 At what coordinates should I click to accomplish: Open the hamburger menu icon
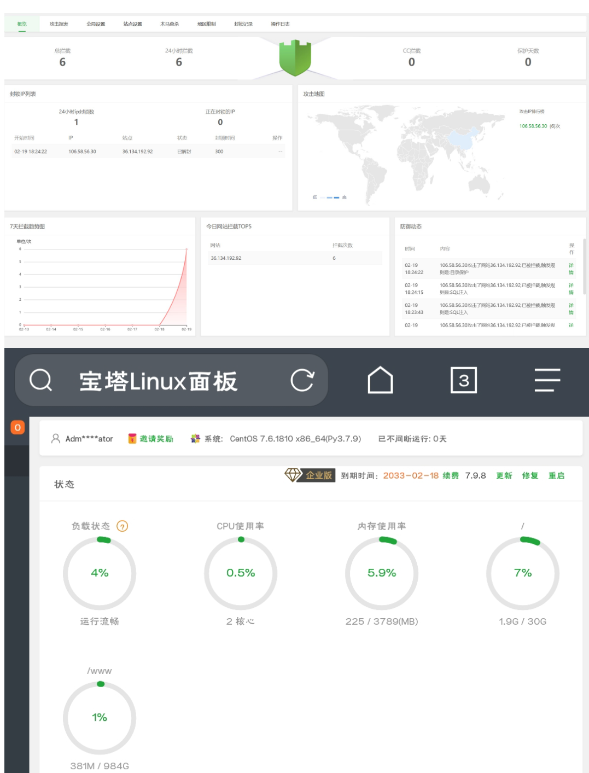pos(547,380)
